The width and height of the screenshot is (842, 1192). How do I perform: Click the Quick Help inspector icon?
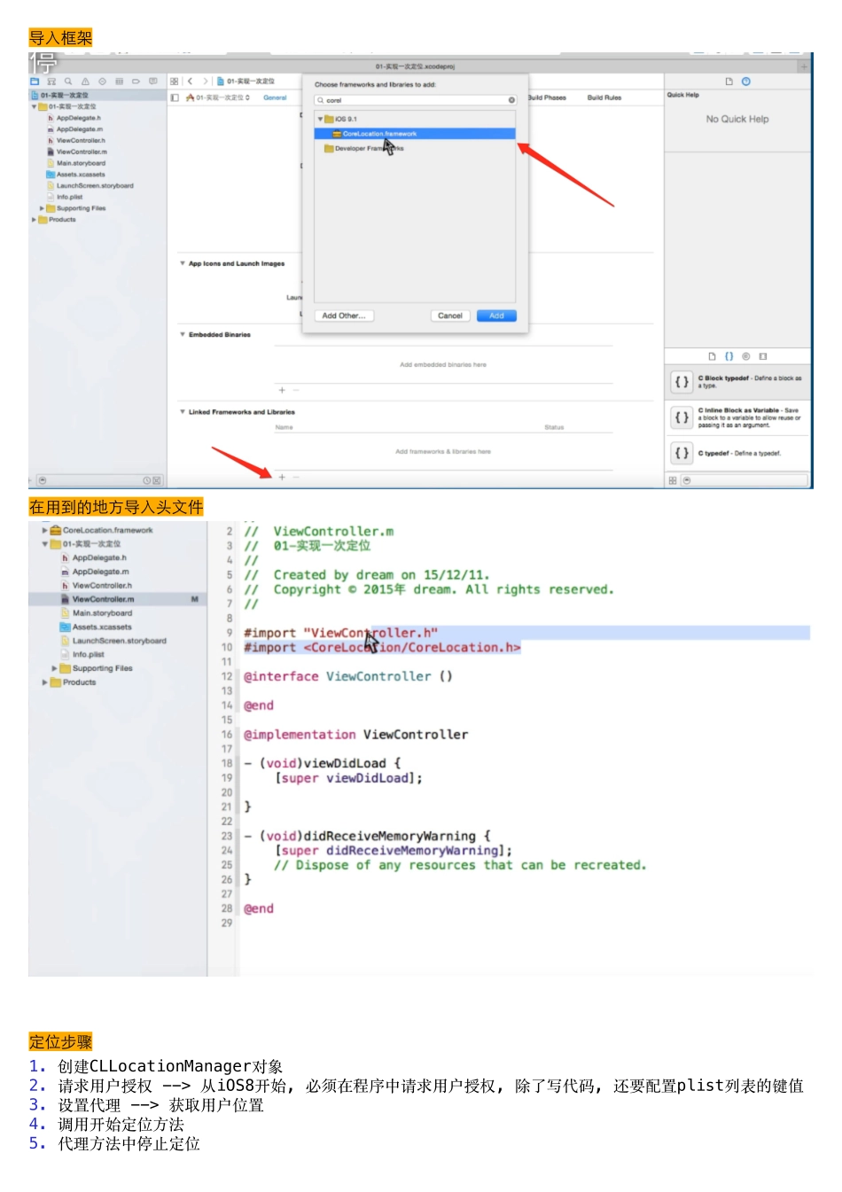(746, 82)
